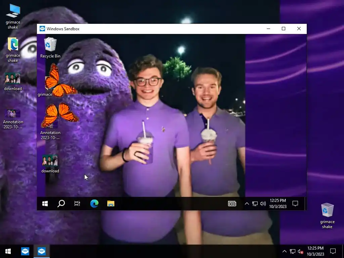Click sandbox Show desktop strip
The image size is (344, 258).
pyautogui.click(x=305, y=204)
